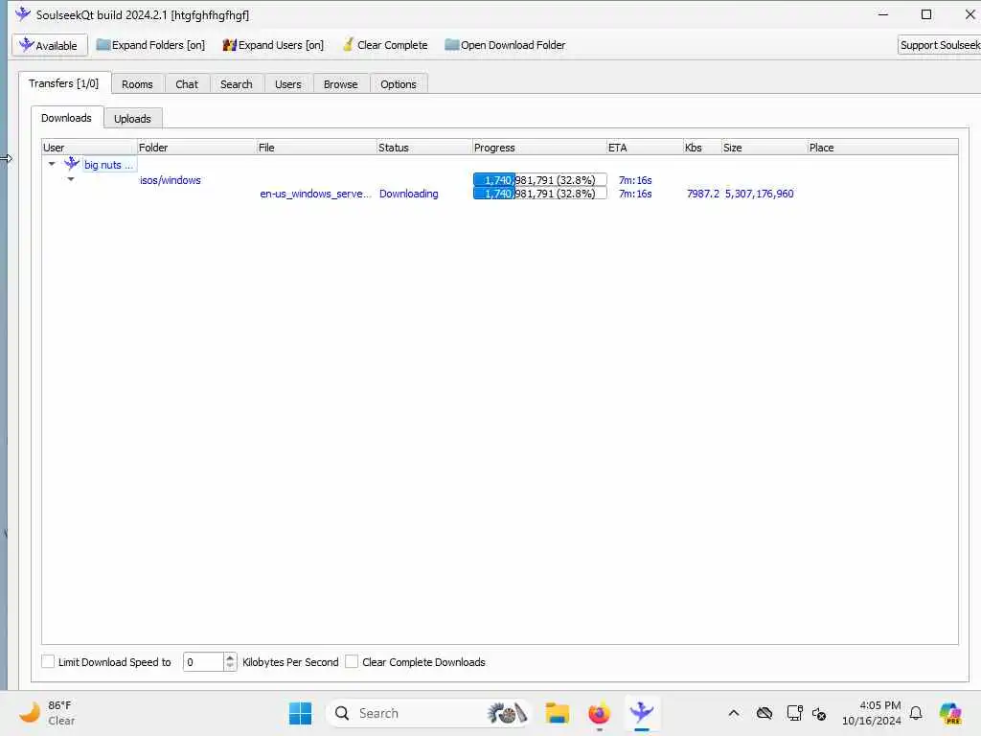
Task: Click the Soulseek taskbar icon
Action: (641, 713)
